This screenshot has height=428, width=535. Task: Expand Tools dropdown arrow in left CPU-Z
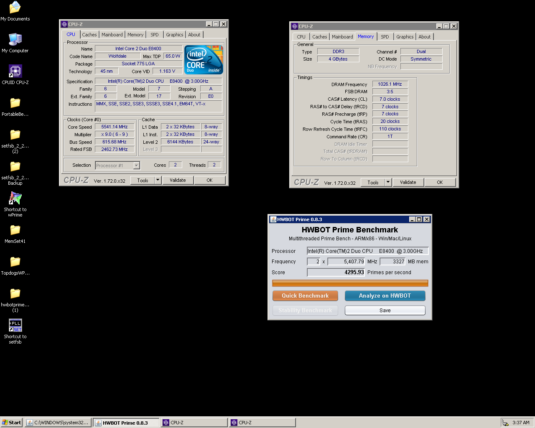pyautogui.click(x=158, y=180)
